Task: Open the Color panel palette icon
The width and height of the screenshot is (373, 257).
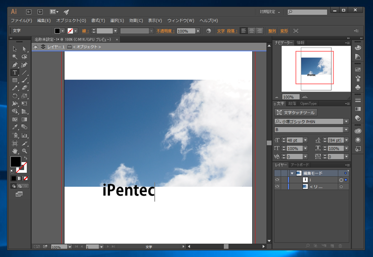Action: point(358,48)
